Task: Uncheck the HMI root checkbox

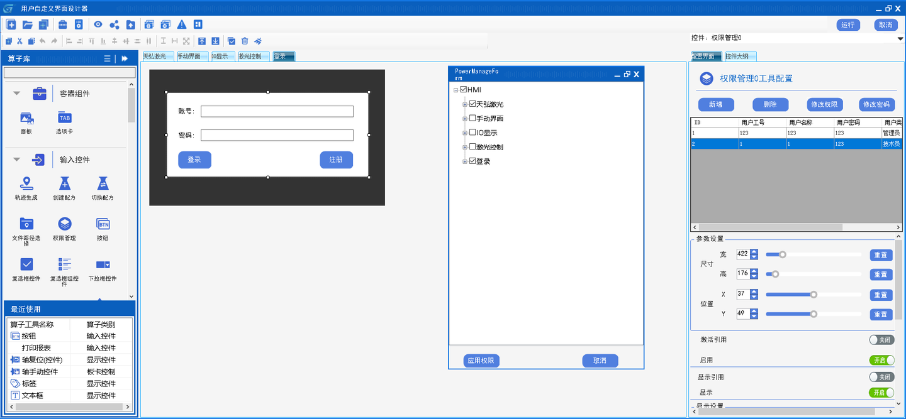Action: pos(464,90)
